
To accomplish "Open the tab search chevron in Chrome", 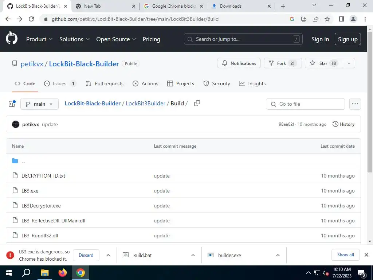I will pyautogui.click(x=314, y=5).
